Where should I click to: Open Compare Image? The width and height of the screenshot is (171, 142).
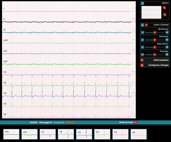[x=155, y=65]
